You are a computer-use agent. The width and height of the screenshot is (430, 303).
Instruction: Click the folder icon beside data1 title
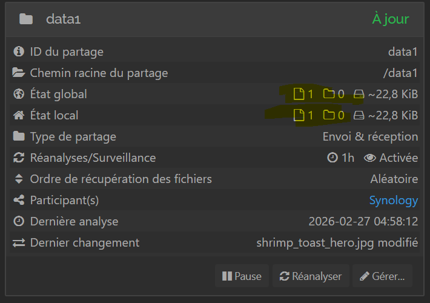25,19
